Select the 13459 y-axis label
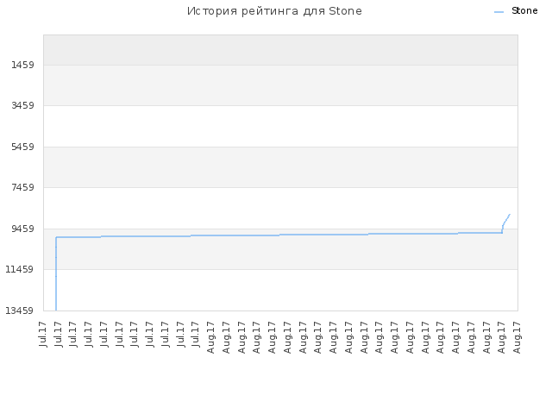 [19, 310]
